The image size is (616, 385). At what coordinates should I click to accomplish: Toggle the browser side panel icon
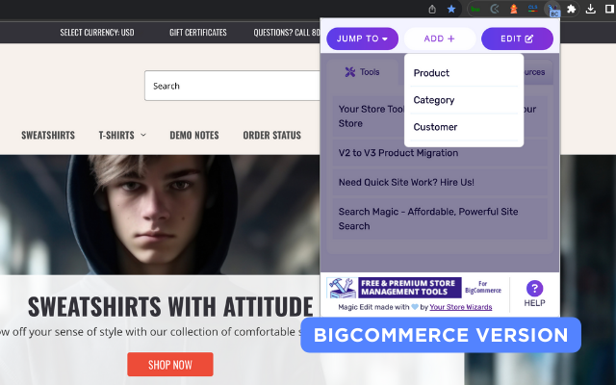[x=610, y=9]
